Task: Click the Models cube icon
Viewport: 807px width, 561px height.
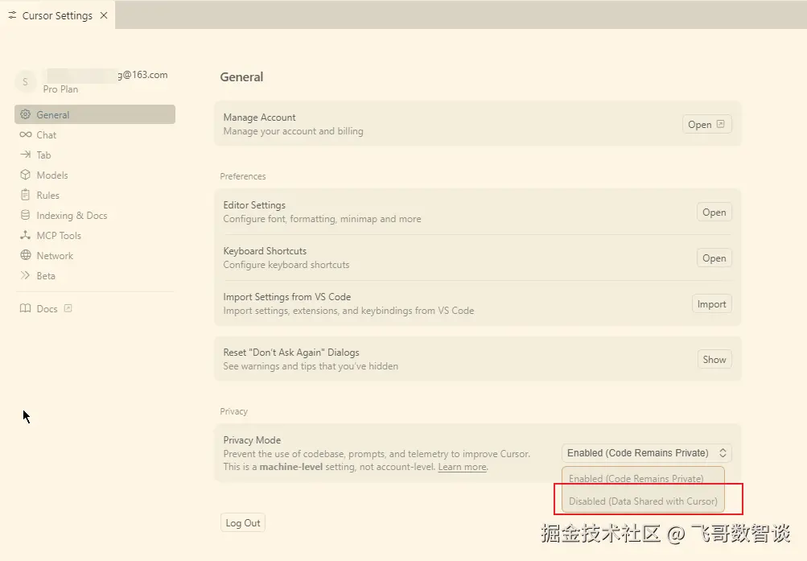Action: coord(25,175)
